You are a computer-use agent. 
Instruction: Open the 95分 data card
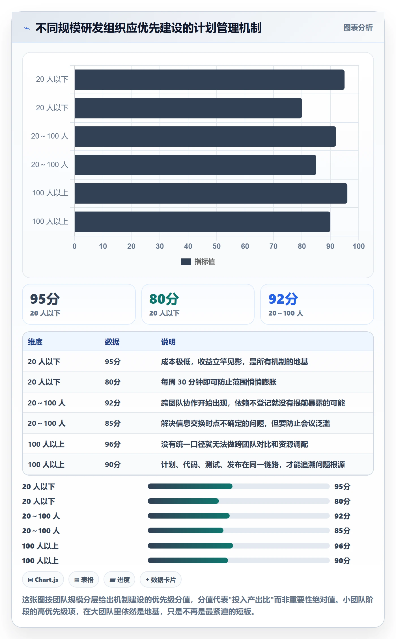point(79,304)
